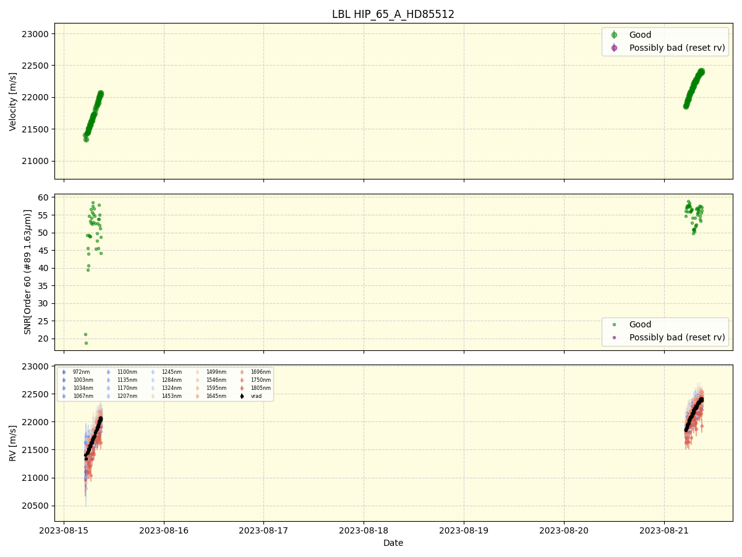Click the purple Possibly bad marker in SNR legend
Viewport: 742px width, 557px height.
(x=614, y=337)
